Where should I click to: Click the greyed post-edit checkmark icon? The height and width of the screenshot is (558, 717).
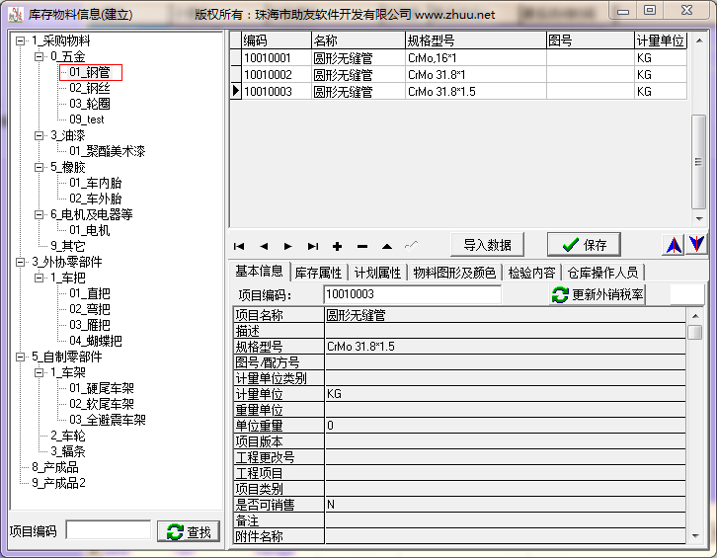(412, 246)
